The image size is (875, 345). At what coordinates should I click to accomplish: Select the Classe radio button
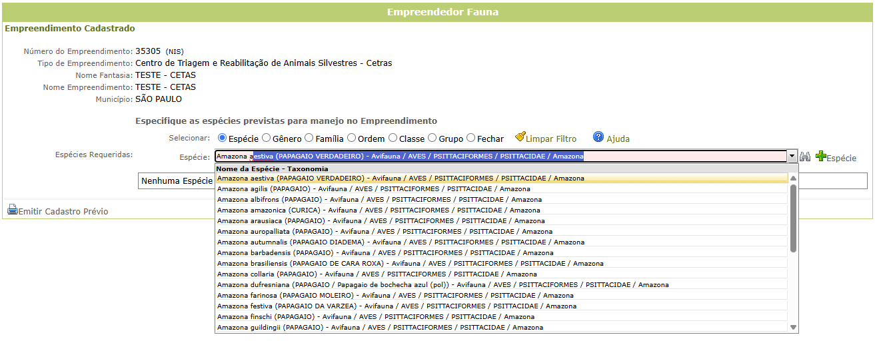[x=393, y=139]
